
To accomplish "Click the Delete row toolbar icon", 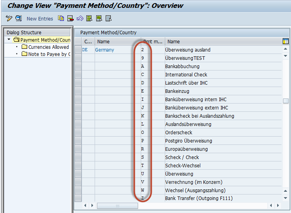I will [x=70, y=19].
